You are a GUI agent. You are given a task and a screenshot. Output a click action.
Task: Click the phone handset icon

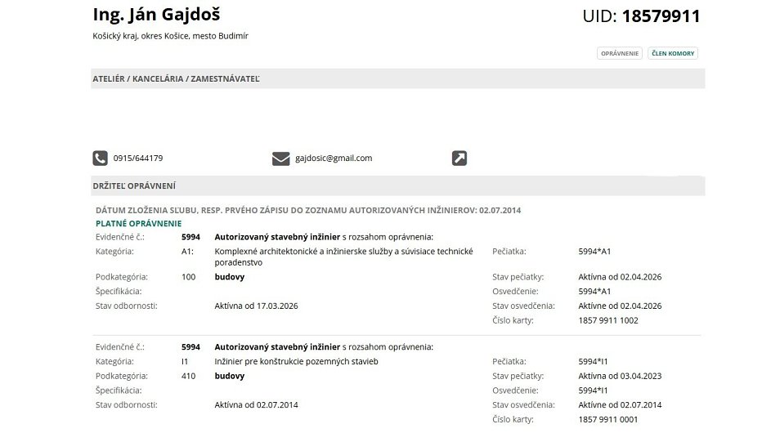pyautogui.click(x=100, y=158)
